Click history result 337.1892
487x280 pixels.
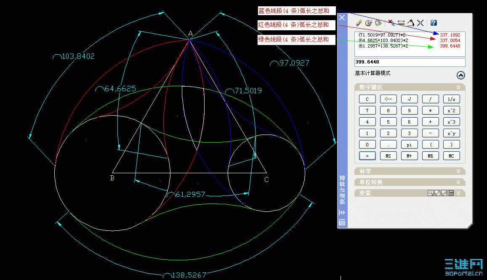point(450,35)
